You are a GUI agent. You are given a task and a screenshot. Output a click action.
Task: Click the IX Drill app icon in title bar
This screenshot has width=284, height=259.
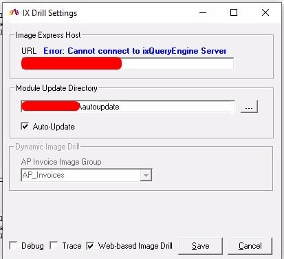[14, 12]
